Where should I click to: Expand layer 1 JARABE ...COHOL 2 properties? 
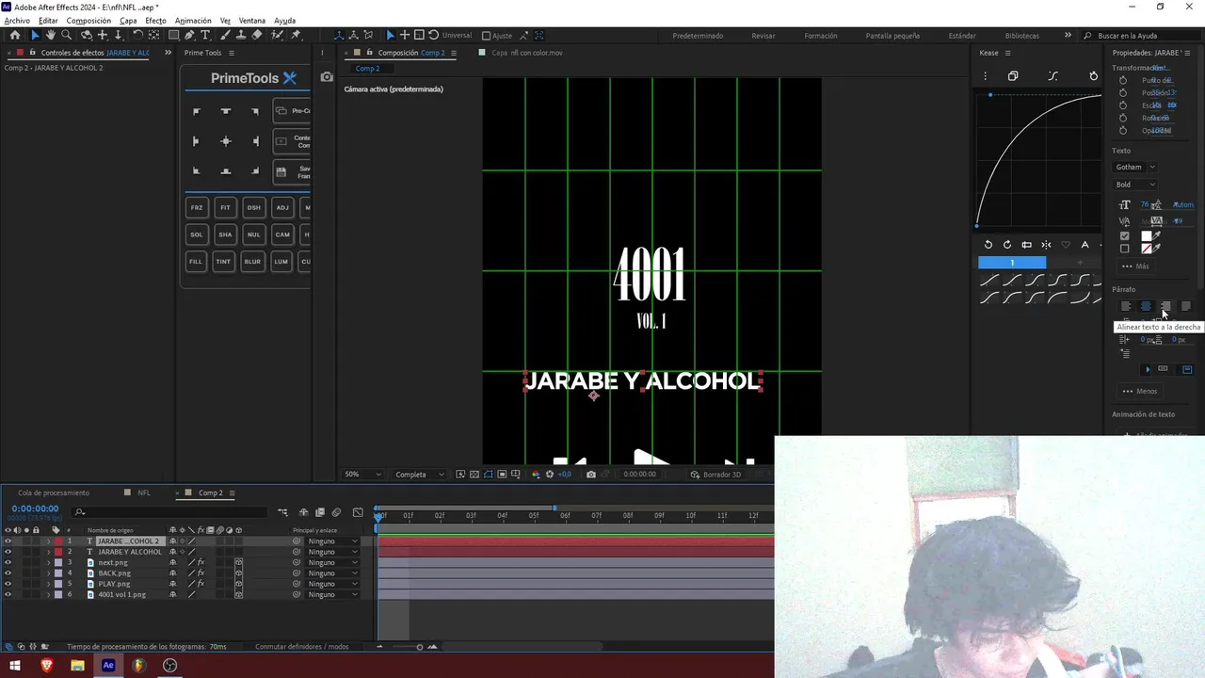pos(48,541)
